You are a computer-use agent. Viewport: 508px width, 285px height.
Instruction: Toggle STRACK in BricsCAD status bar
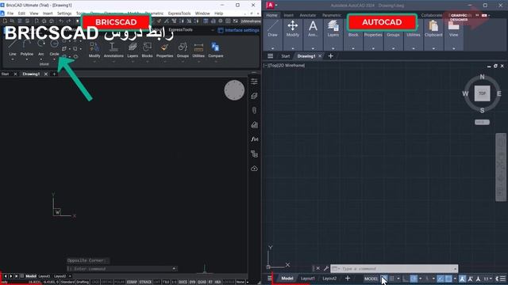point(145,282)
